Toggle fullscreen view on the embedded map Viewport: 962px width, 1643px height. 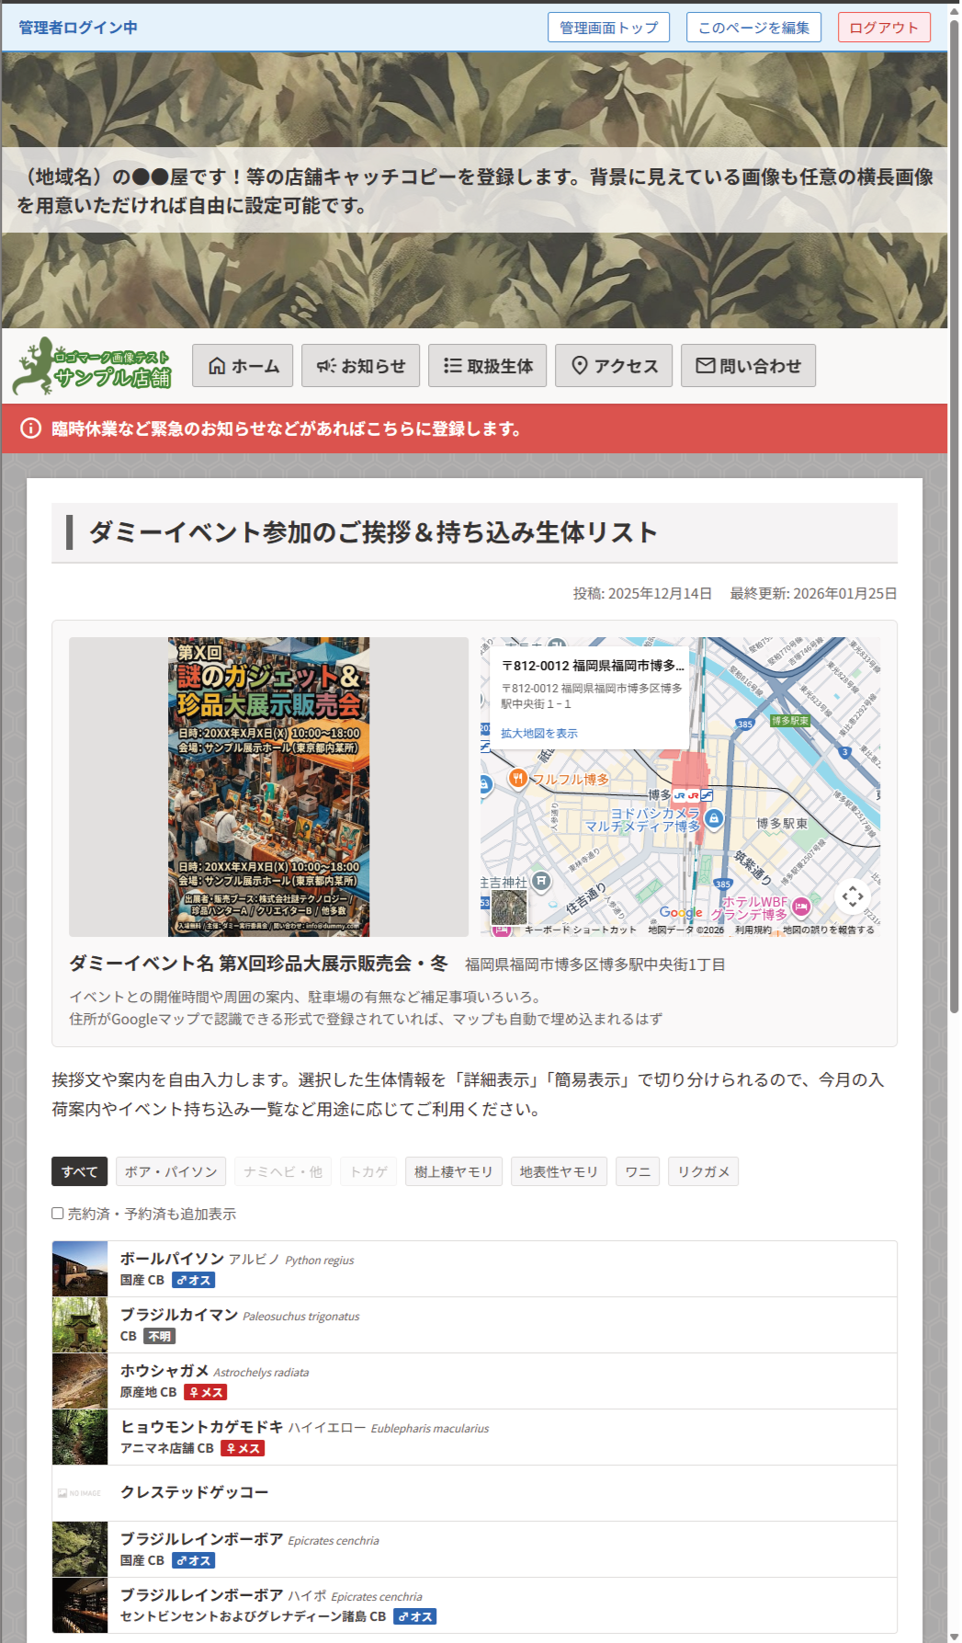(852, 896)
